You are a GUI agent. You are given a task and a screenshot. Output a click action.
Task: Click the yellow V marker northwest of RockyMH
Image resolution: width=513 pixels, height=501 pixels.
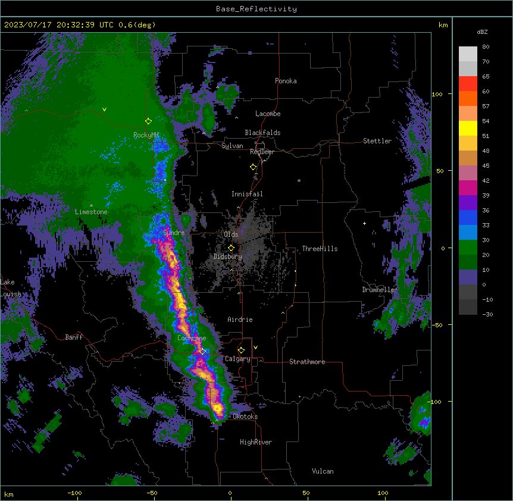[104, 109]
